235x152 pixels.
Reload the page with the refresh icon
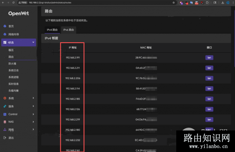[x=13, y=3]
